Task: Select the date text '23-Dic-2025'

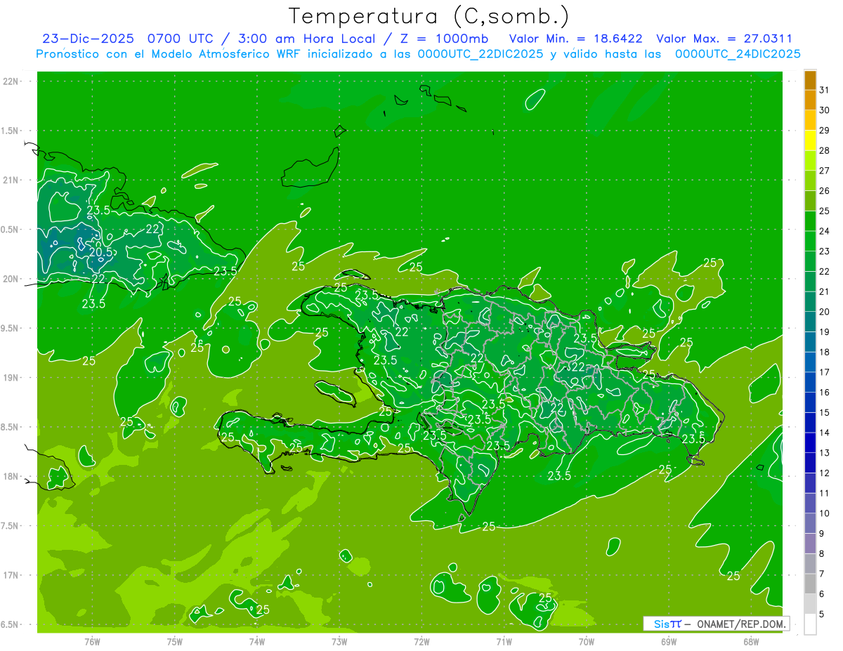Action: (x=88, y=39)
